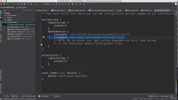
Task: Click the Navigate Back blue arrow icon
Action: pyautogui.click(x=35, y=4)
